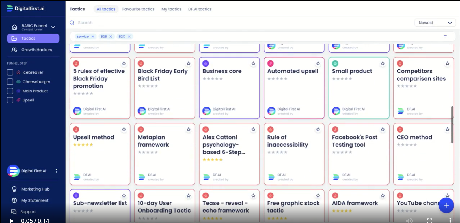Open the Upsell method tactic title
Image resolution: width=460 pixels, height=223 pixels.
pos(94,137)
